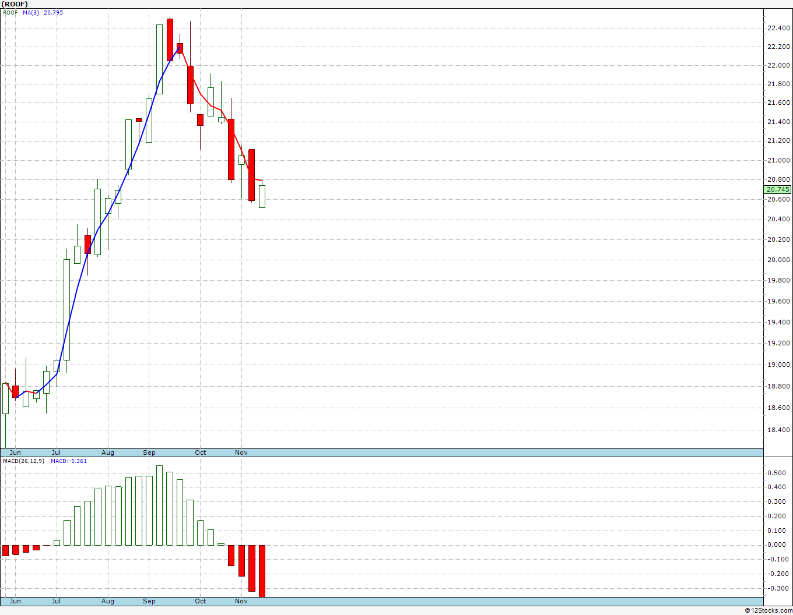This screenshot has width=793, height=615.
Task: Click the 21.400 price axis label
Action: 778,122
